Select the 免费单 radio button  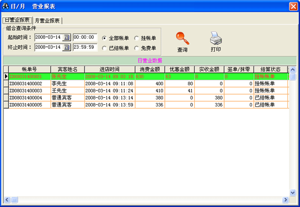[136, 48]
